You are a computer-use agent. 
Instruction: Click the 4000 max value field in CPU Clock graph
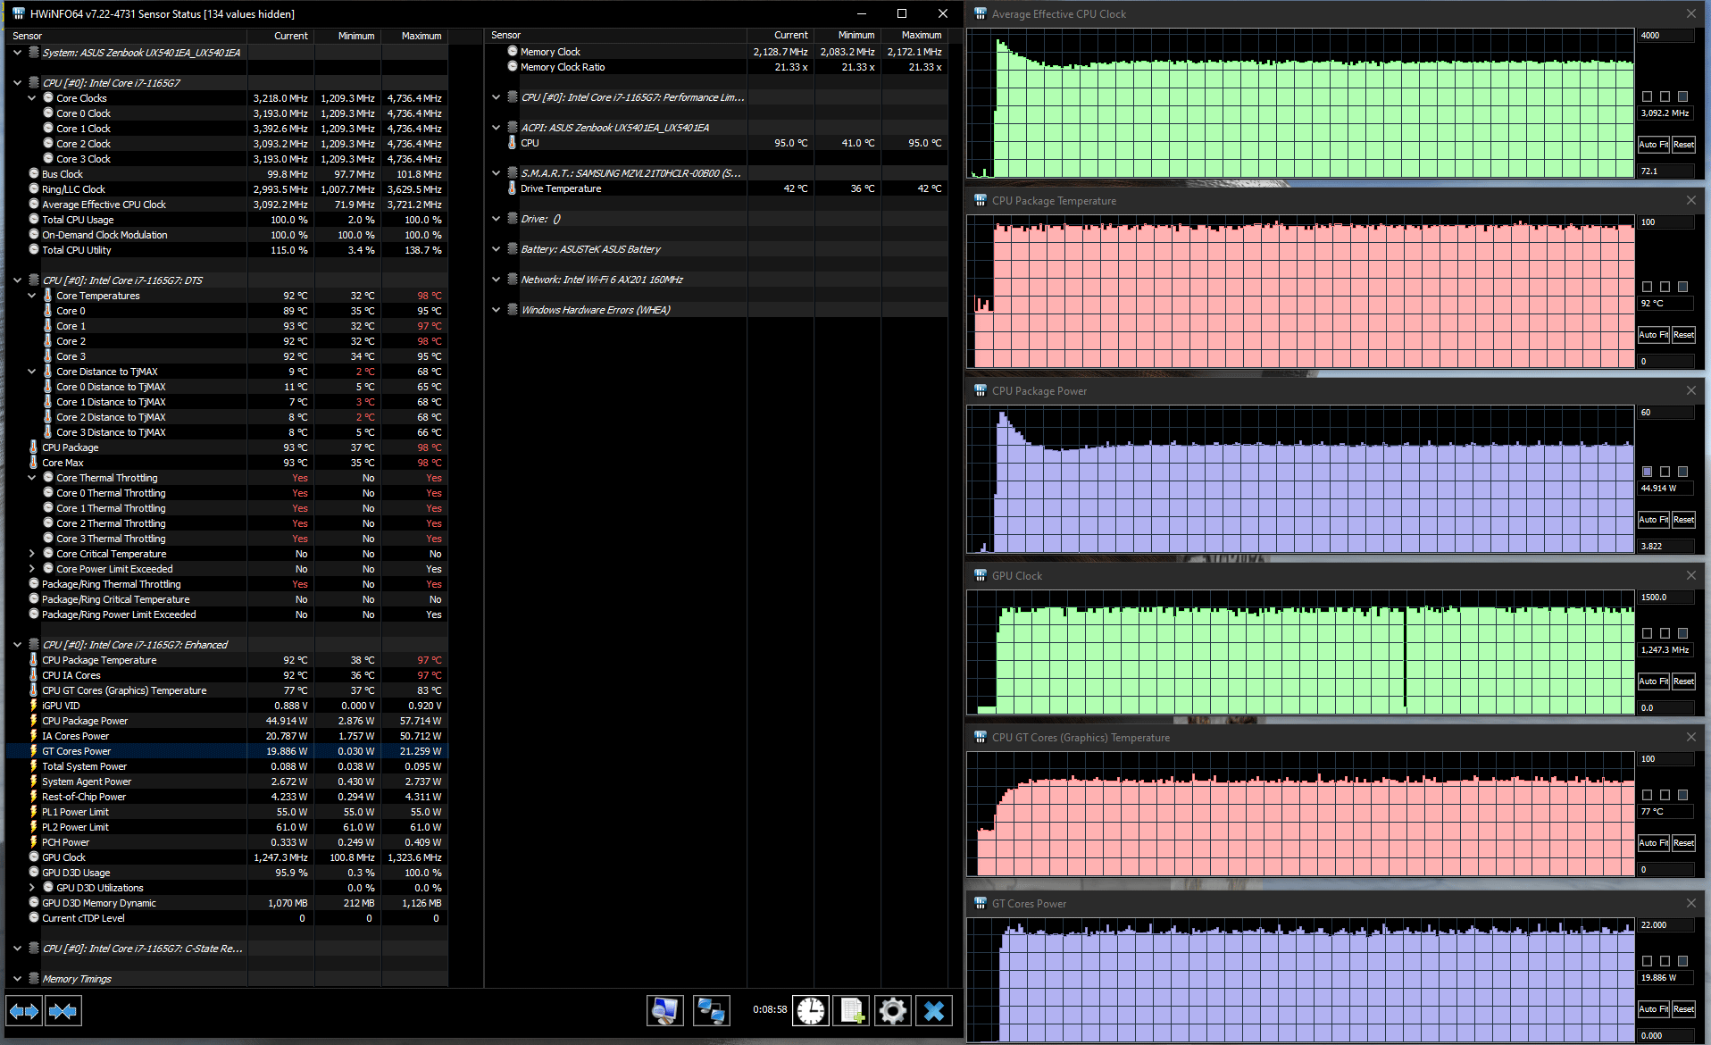(x=1665, y=36)
